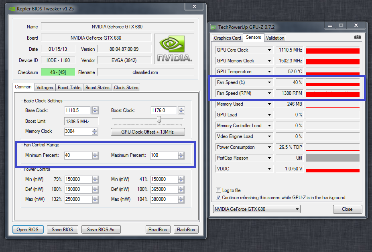The height and width of the screenshot is (252, 372).
Task: Click the Save BIOS As button
Action: pyautogui.click(x=101, y=229)
